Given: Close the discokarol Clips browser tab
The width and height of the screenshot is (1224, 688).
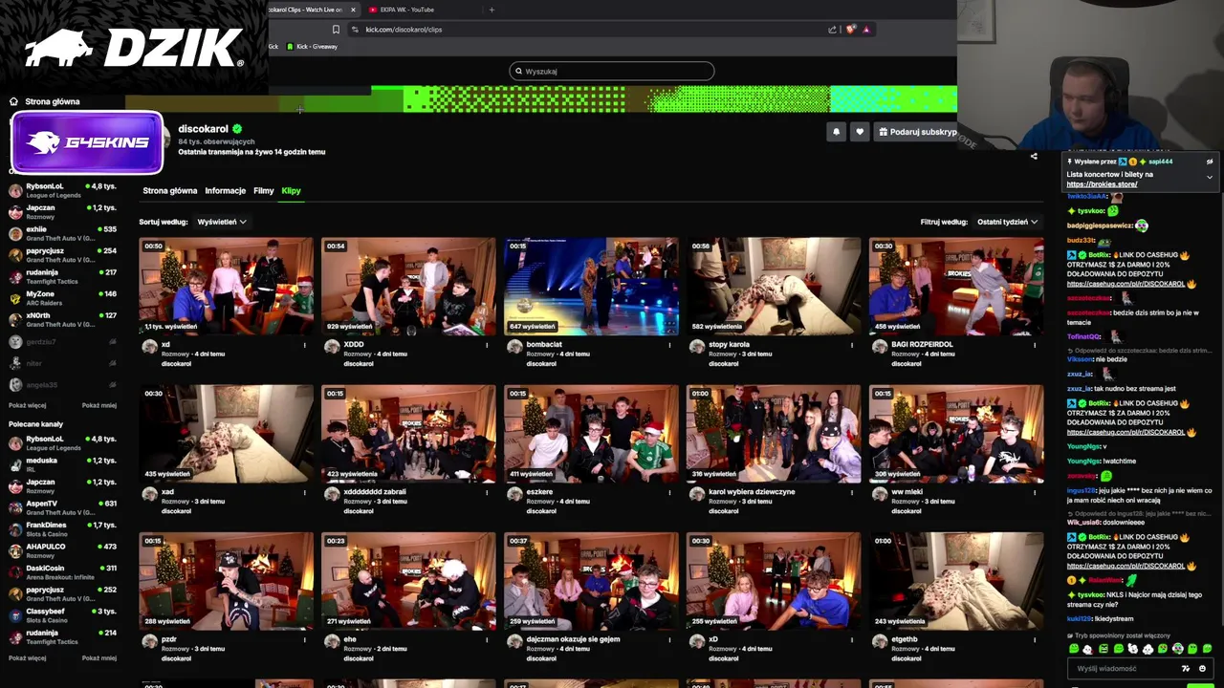Looking at the screenshot, I should pos(353,10).
